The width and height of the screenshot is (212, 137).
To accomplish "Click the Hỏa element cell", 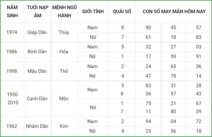I will 64,52.
